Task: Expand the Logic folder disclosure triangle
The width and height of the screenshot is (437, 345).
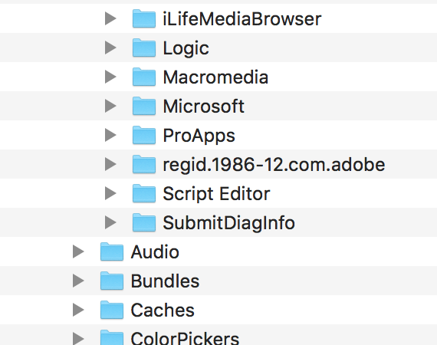Action: click(110, 48)
